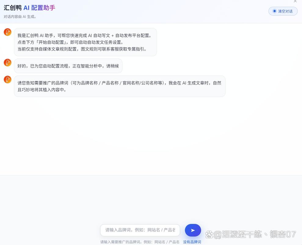Select the 汇创鸭 AI 配置助手 title
The height and width of the screenshot is (245, 302).
pyautogui.click(x=30, y=8)
